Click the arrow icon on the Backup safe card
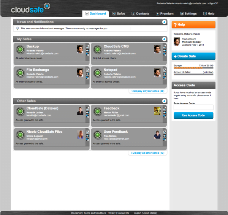Viewport: 228px width, 215px height. 87,51
